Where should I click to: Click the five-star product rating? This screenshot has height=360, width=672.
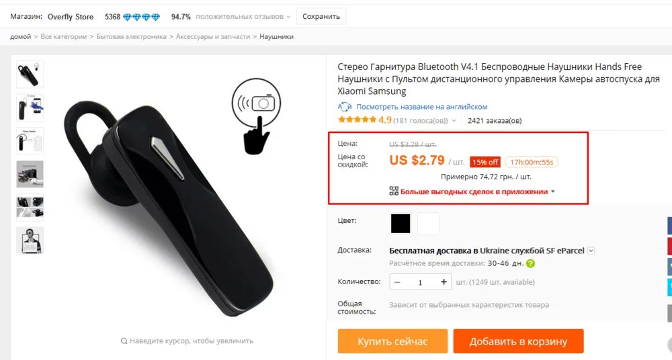357,120
